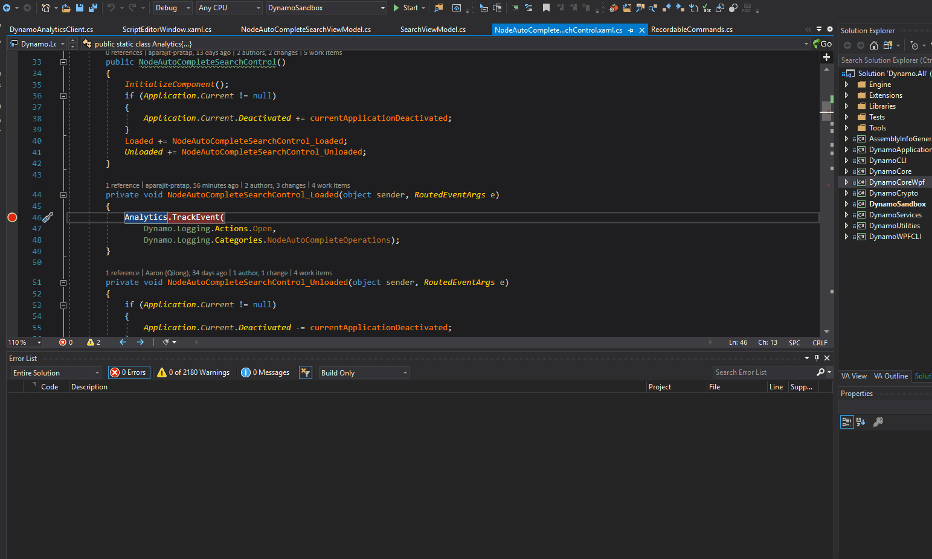Screen dimensions: 932x559
Task: Click the tomato Visual Assist options icon
Action: coord(613,8)
